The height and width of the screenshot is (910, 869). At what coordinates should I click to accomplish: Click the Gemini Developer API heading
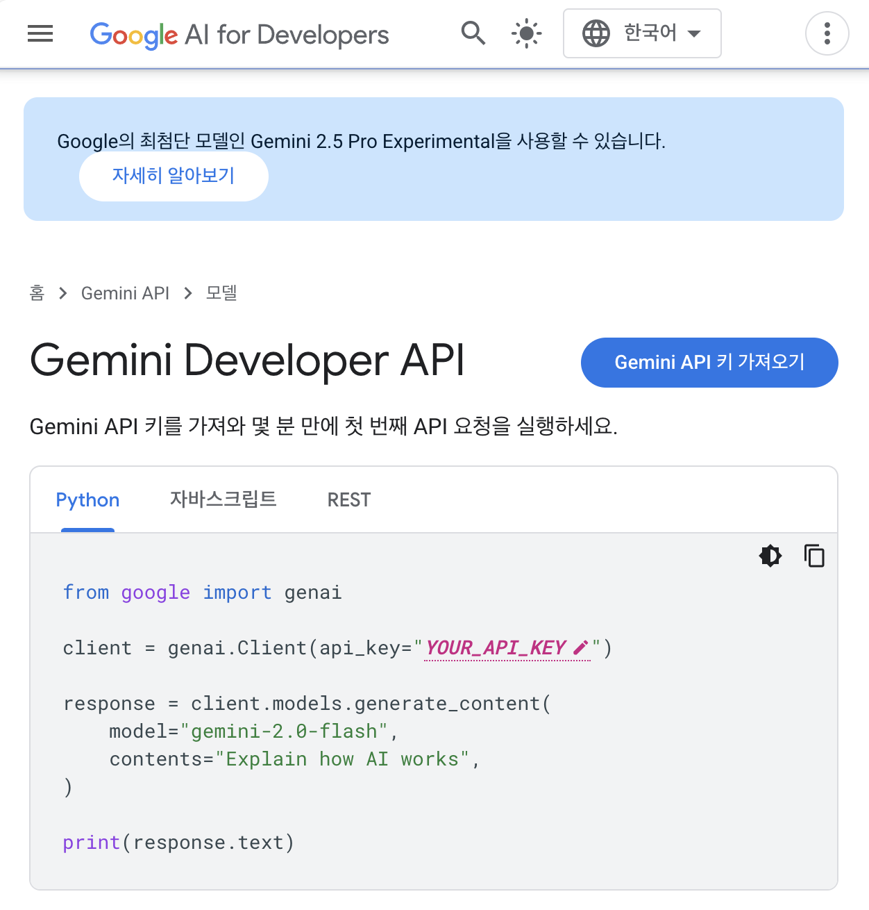pos(247,361)
